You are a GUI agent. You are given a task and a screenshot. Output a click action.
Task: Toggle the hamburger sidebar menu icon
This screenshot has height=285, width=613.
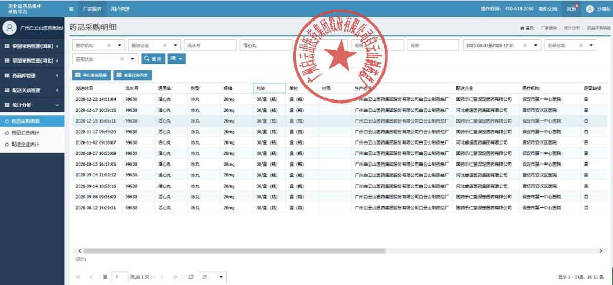(71, 9)
